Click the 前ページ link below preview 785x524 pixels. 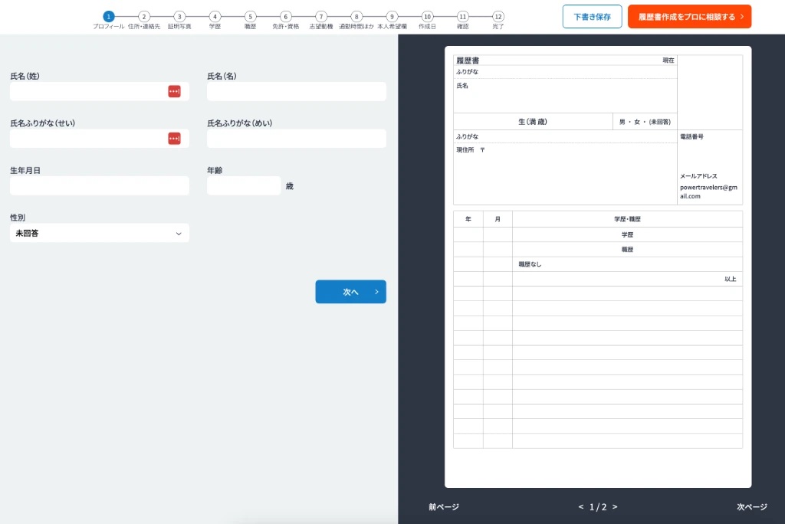[443, 506]
